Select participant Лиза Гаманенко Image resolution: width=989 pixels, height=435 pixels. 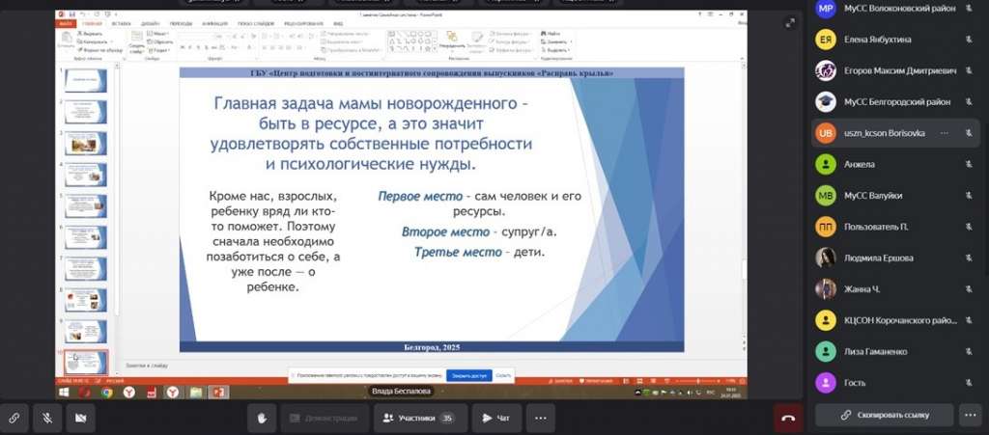895,351
